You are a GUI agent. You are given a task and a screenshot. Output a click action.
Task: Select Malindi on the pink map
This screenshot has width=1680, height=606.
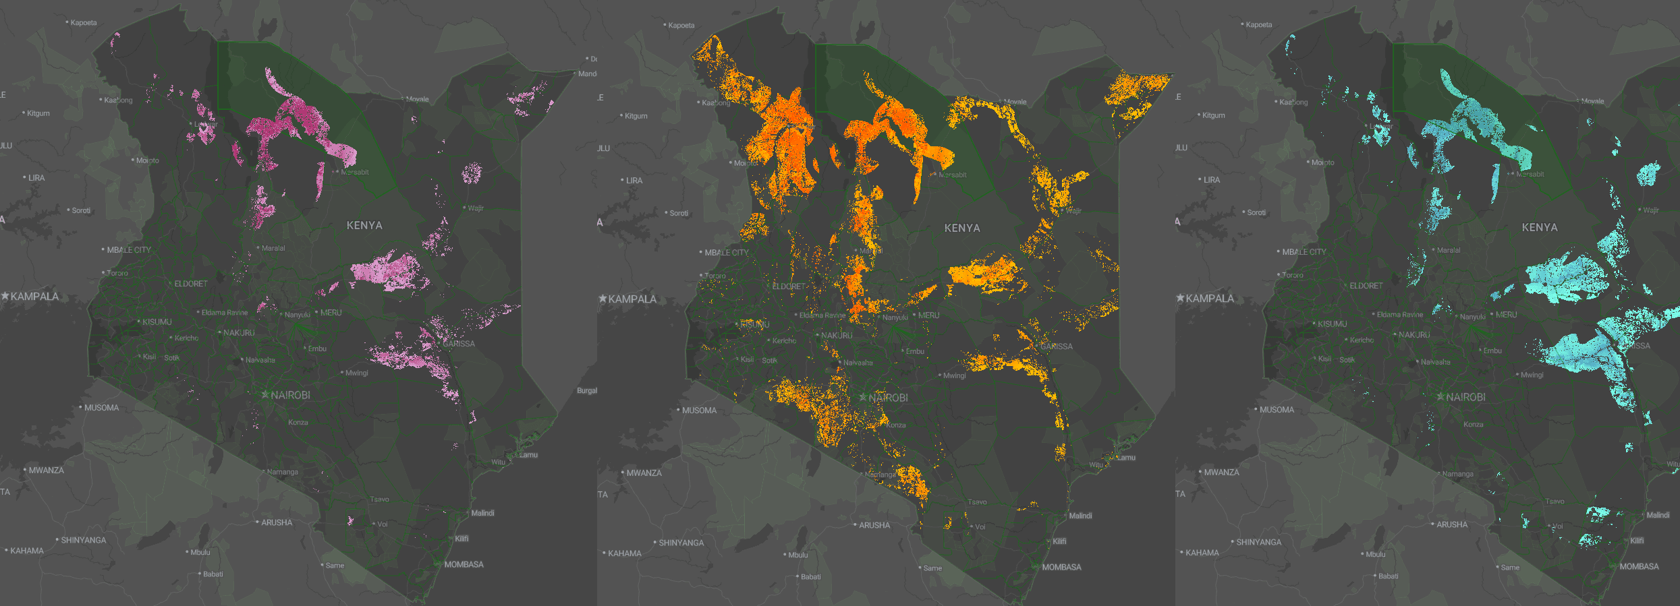click(483, 513)
